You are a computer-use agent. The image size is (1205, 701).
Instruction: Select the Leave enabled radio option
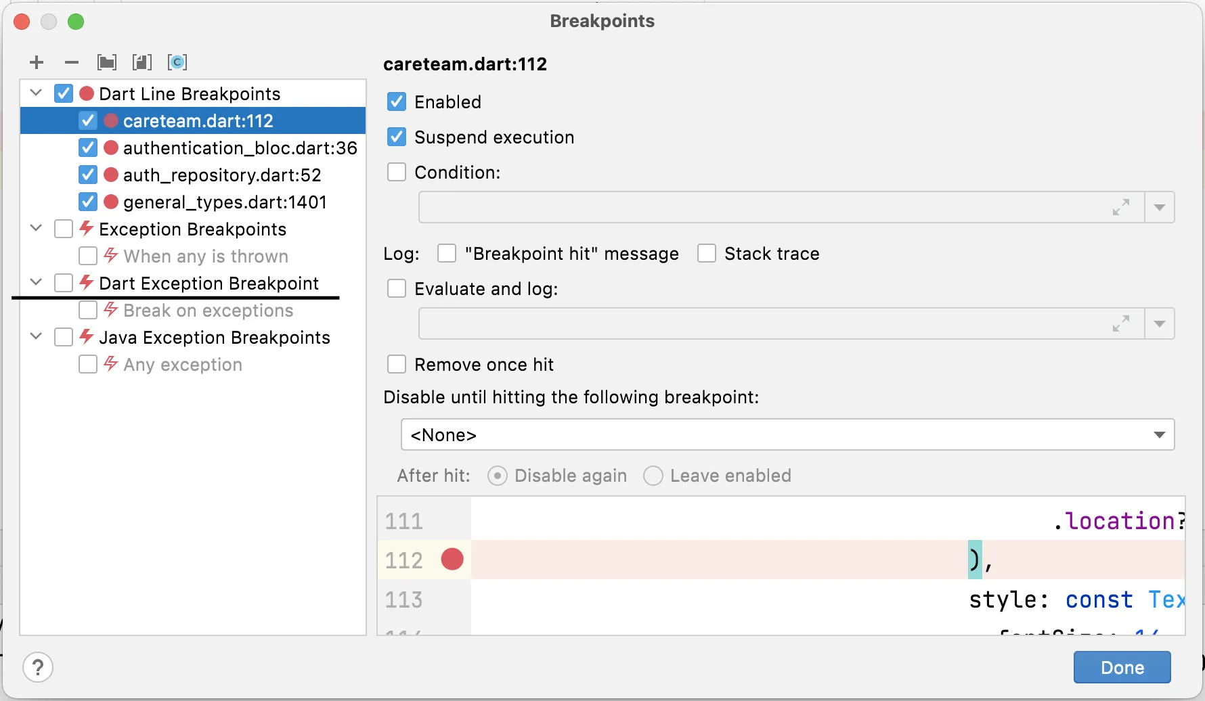(x=653, y=476)
